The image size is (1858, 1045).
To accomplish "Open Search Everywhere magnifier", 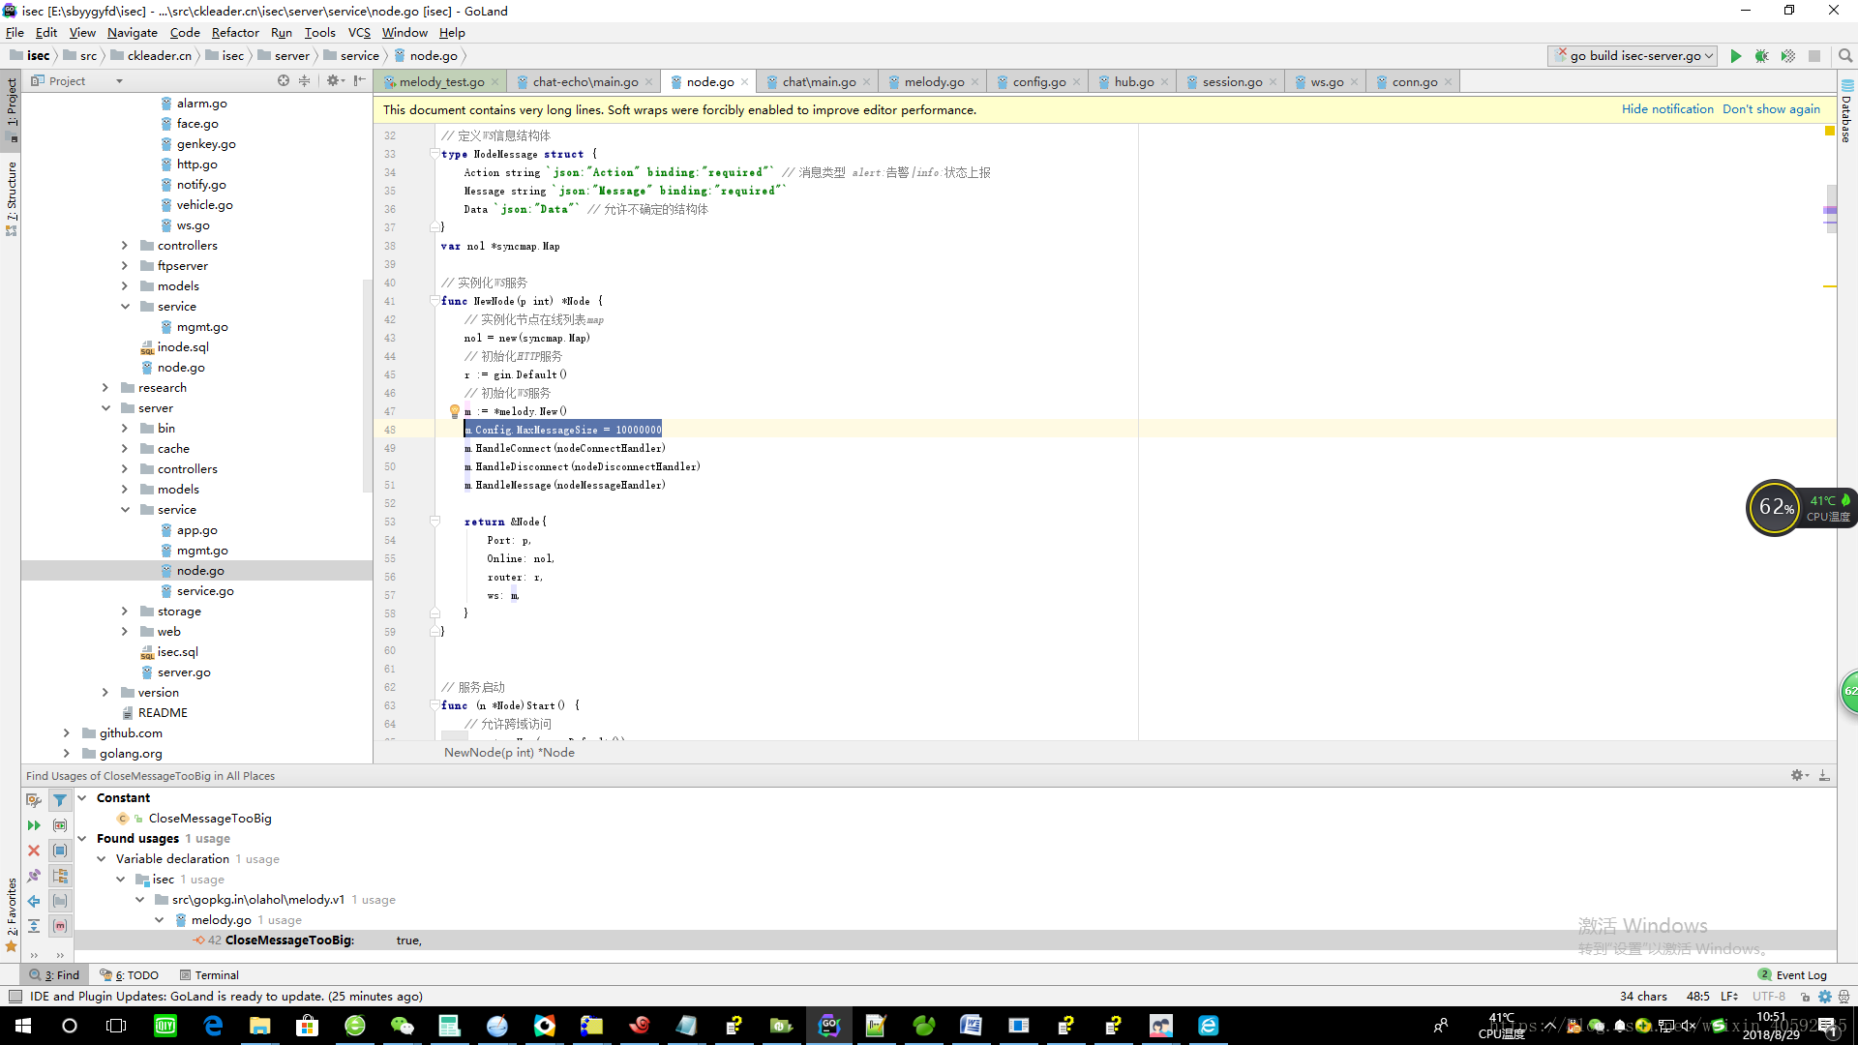I will click(x=1845, y=56).
